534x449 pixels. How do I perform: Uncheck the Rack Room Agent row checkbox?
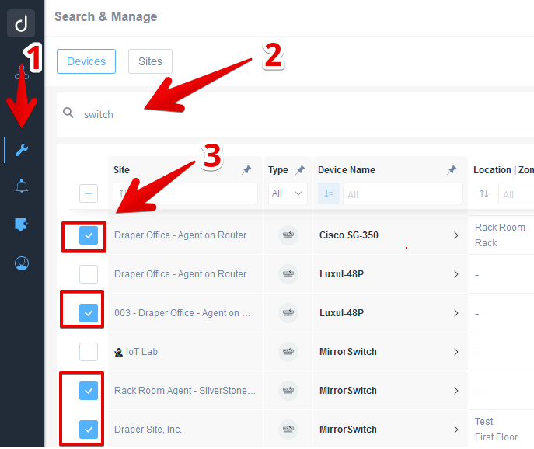89,391
